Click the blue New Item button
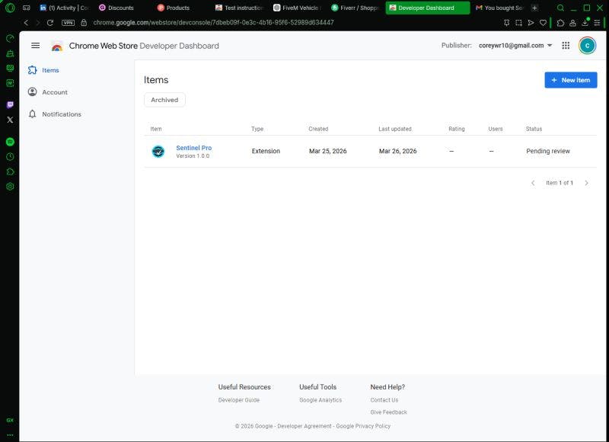 tap(570, 80)
